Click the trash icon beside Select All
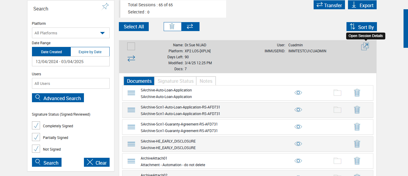Viewport: 408px width, 176px height. (172, 27)
